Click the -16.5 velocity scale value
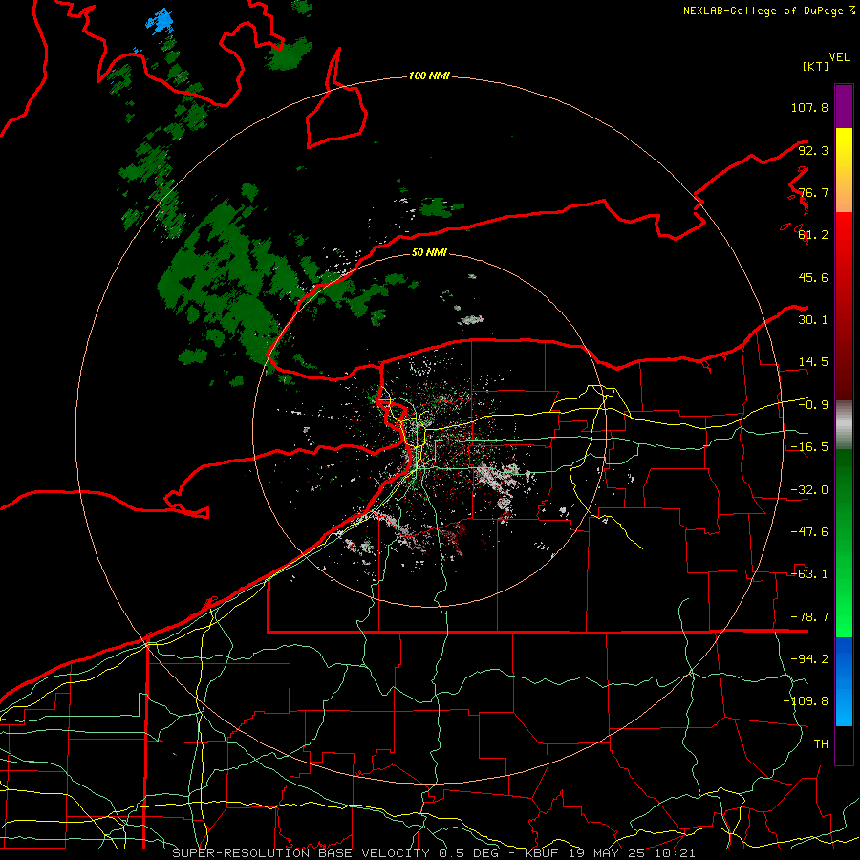The height and width of the screenshot is (860, 860). 809,447
